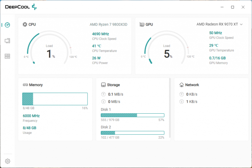Open the monitor display sidebar icon
Viewport: 252px width, 168px height.
point(7,40)
